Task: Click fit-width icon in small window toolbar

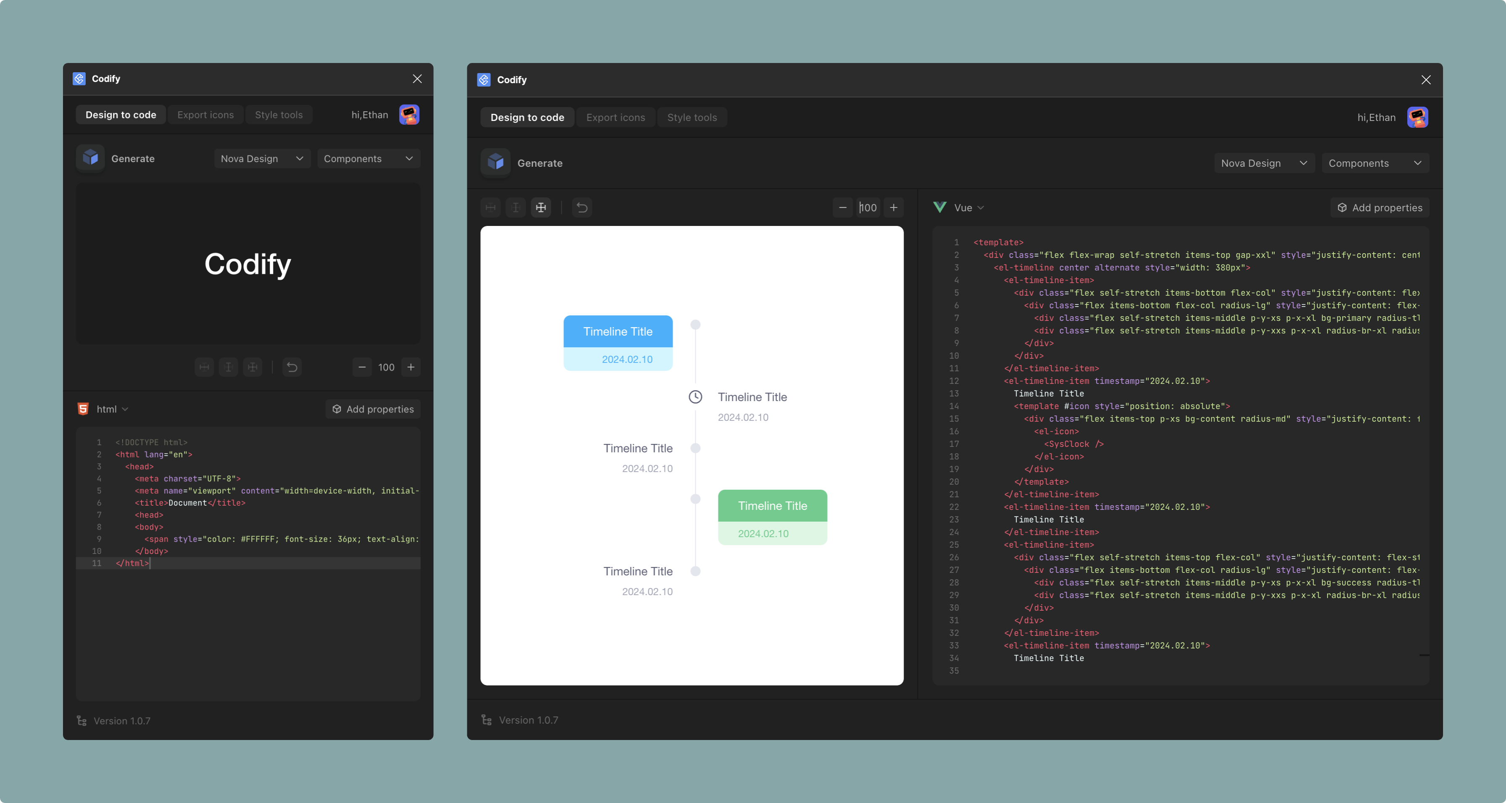Action: click(204, 367)
